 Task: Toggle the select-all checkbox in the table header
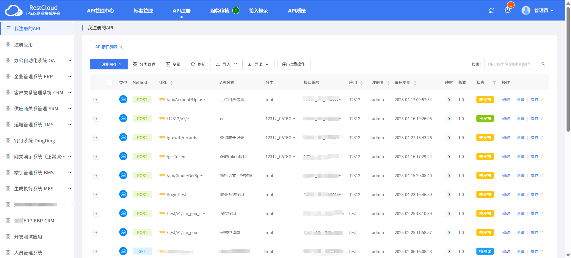(x=110, y=82)
